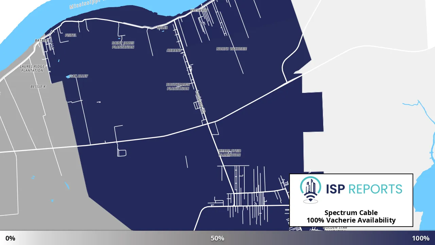Select the Spectrum Cable label
This screenshot has width=435, height=245.
point(351,213)
